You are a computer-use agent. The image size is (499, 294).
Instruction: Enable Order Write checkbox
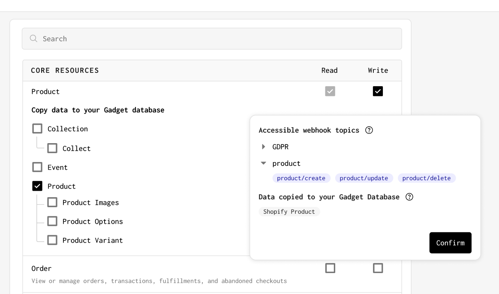click(x=378, y=268)
